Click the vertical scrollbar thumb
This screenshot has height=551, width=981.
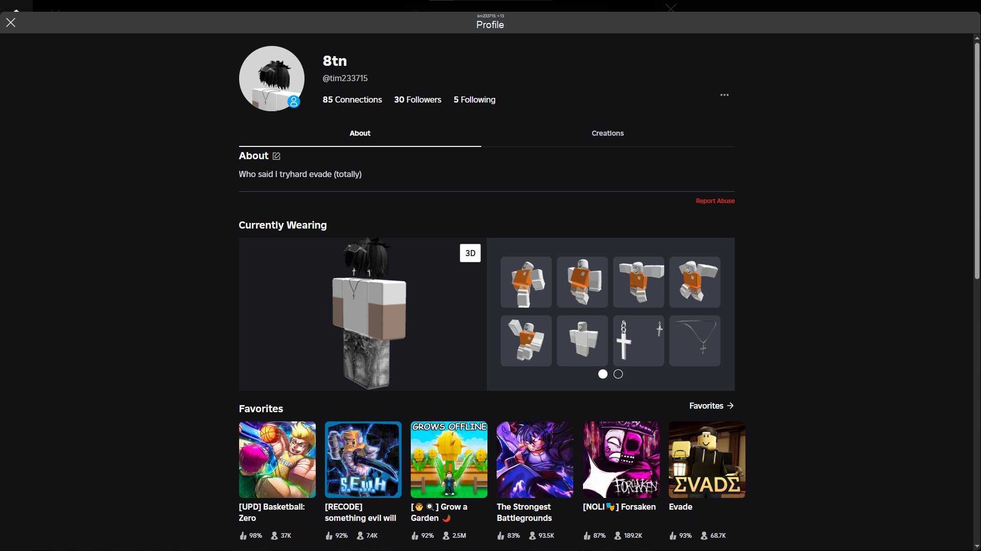pos(977,161)
